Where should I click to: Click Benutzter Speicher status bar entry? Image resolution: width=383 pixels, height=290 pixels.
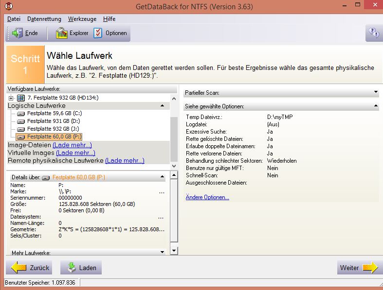[40, 283]
